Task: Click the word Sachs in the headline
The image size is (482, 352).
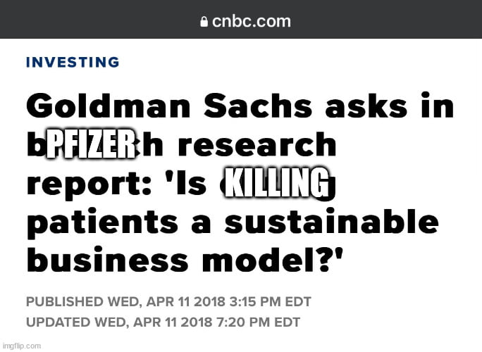Action: tap(258, 106)
